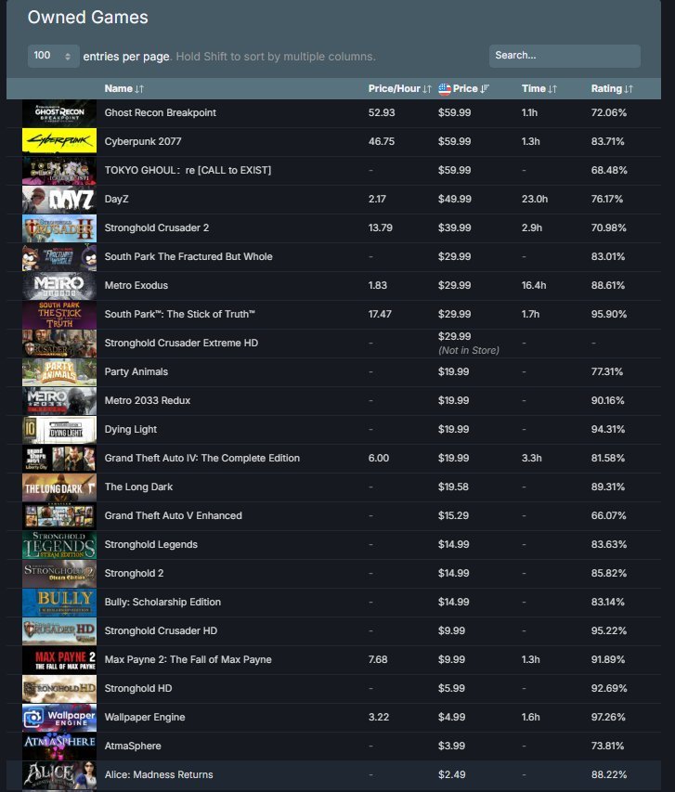This screenshot has width=675, height=792.
Task: Click the Metro Exodus thumbnail
Action: (x=59, y=285)
